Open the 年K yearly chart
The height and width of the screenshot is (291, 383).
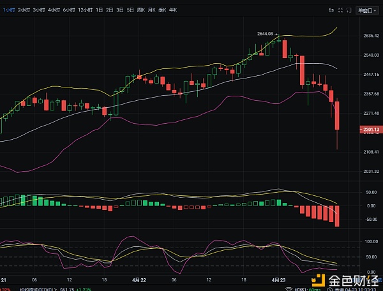click(173, 10)
